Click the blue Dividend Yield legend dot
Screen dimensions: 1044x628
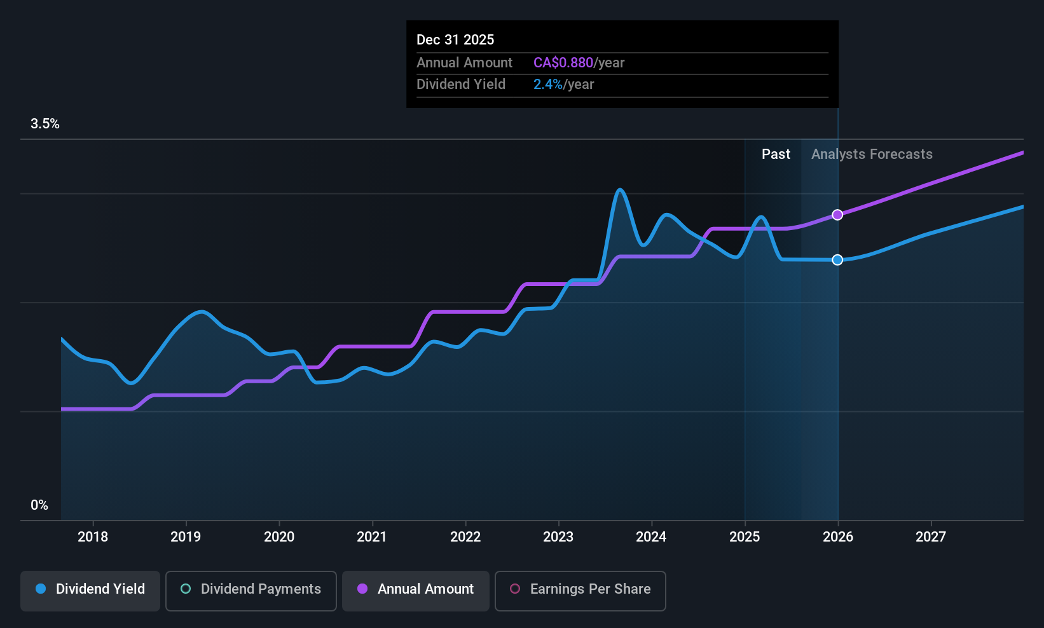pos(40,589)
